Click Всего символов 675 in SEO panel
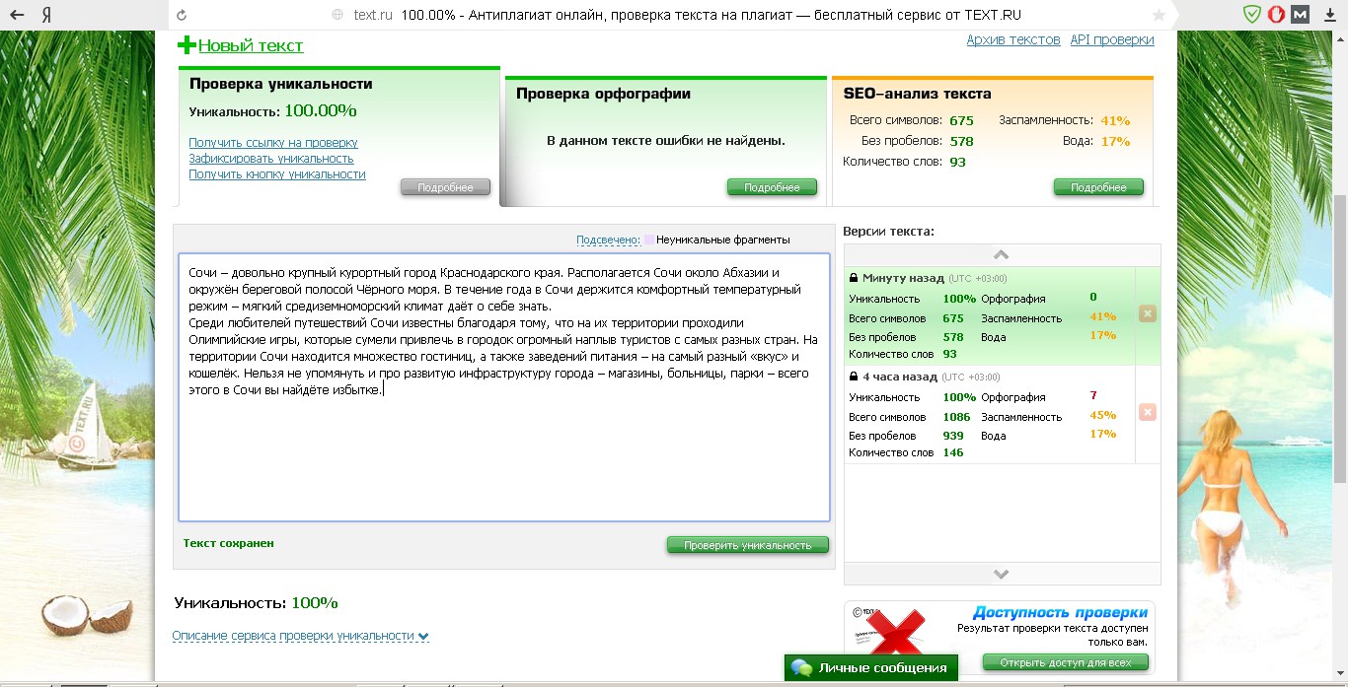The height and width of the screenshot is (687, 1348). click(x=961, y=120)
